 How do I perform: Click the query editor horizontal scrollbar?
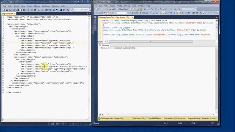click(151, 42)
